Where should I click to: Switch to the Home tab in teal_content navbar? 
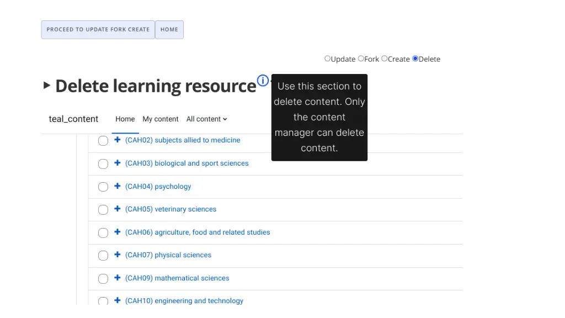(125, 119)
